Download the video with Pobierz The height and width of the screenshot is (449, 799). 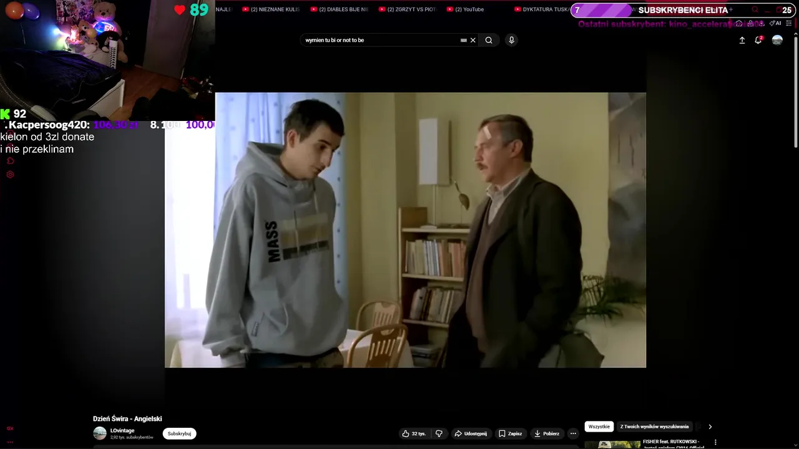(x=547, y=433)
